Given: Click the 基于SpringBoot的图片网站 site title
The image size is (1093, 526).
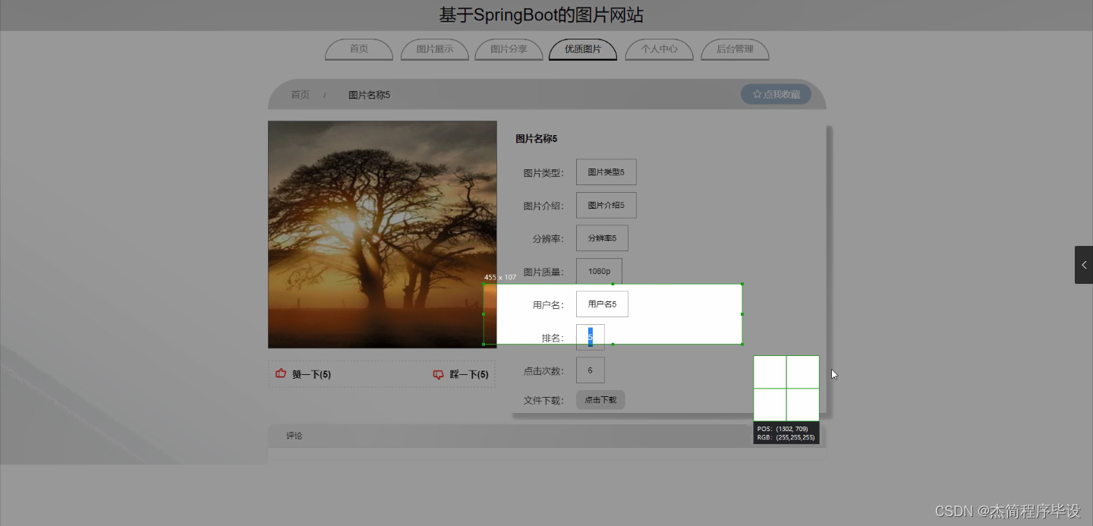Looking at the screenshot, I should (541, 15).
